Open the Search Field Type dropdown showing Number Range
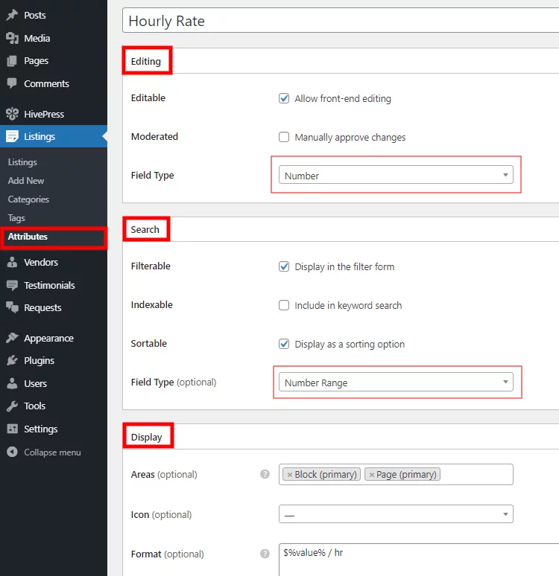 tap(396, 382)
